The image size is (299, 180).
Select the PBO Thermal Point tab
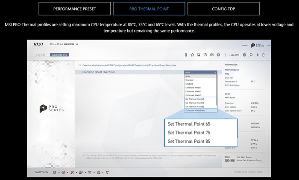[x=149, y=9]
